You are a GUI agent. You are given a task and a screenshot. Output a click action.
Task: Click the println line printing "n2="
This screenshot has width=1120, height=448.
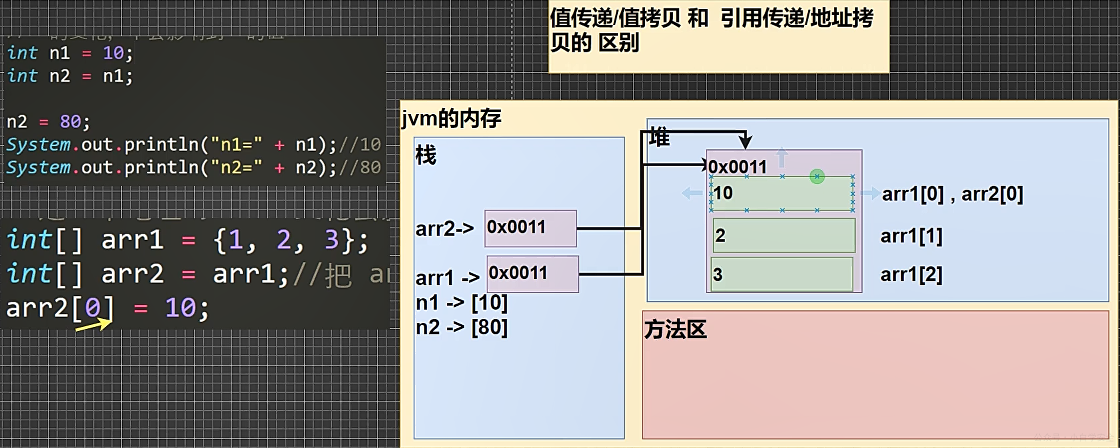coord(193,168)
